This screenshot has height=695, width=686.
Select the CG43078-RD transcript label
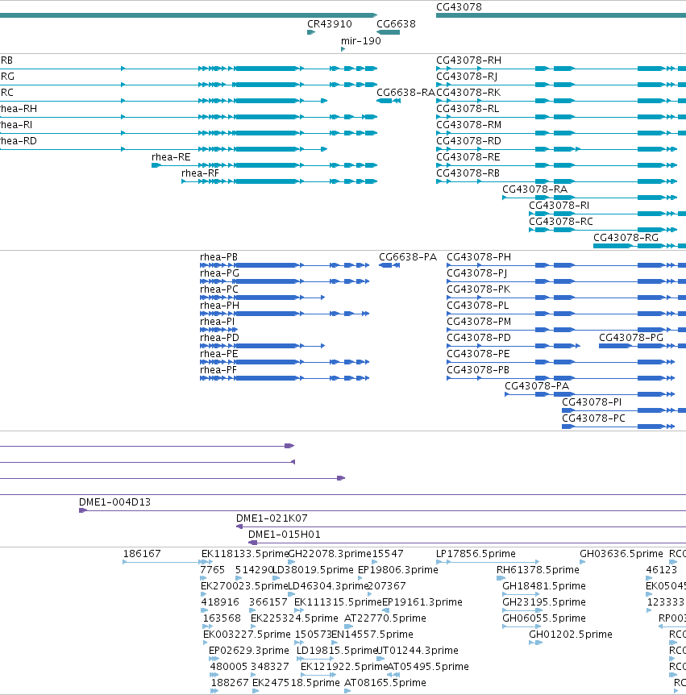(x=468, y=141)
